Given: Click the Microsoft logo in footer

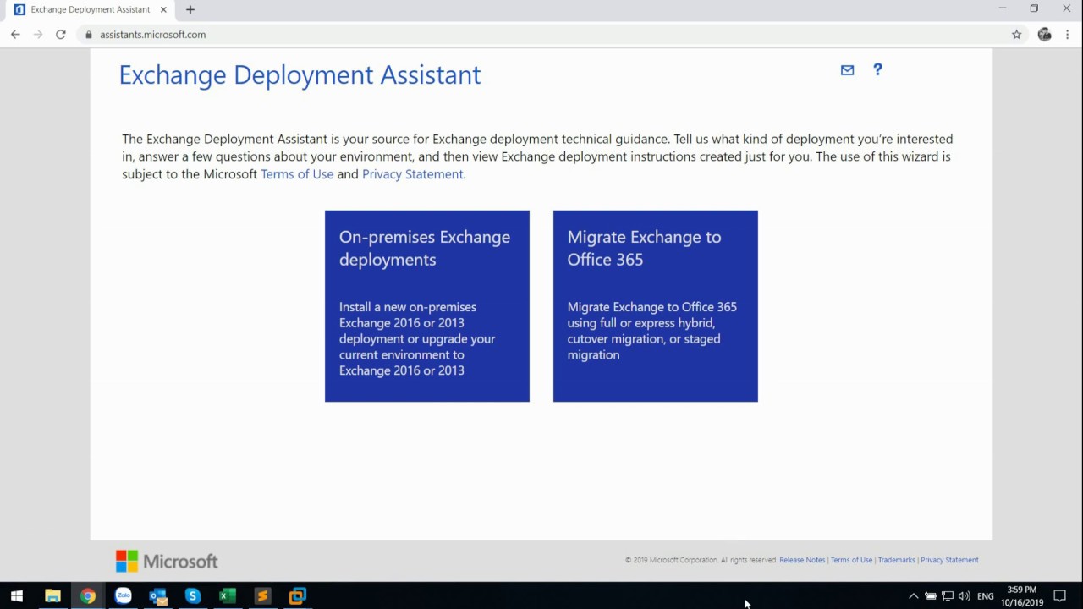Looking at the screenshot, I should [x=167, y=561].
